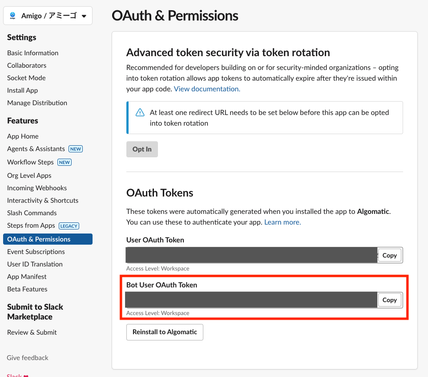Screen dimensions: 428x377
Task: Select Basic Information in Settings
Action: pos(33,53)
